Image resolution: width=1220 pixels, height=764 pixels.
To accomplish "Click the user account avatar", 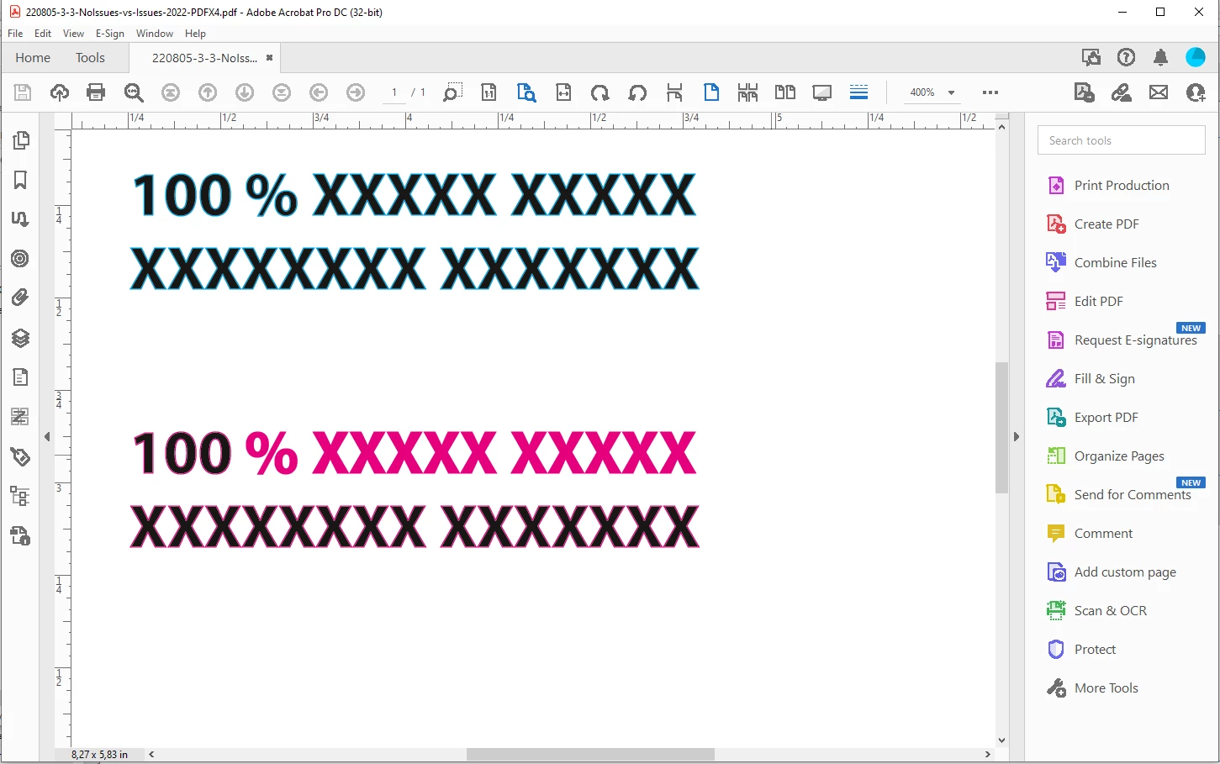I will (1196, 57).
